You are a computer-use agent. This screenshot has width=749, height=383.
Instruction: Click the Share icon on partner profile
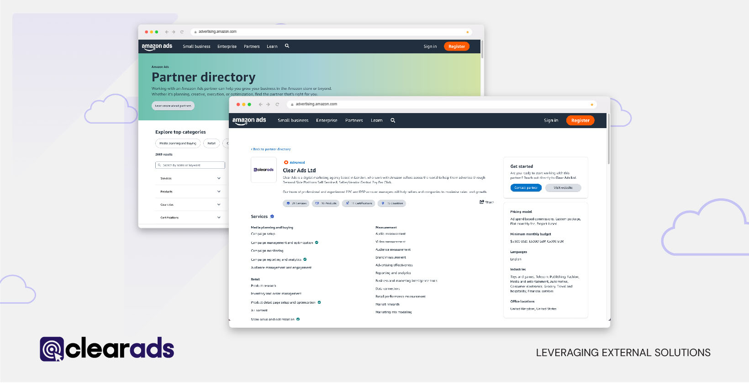click(x=482, y=202)
